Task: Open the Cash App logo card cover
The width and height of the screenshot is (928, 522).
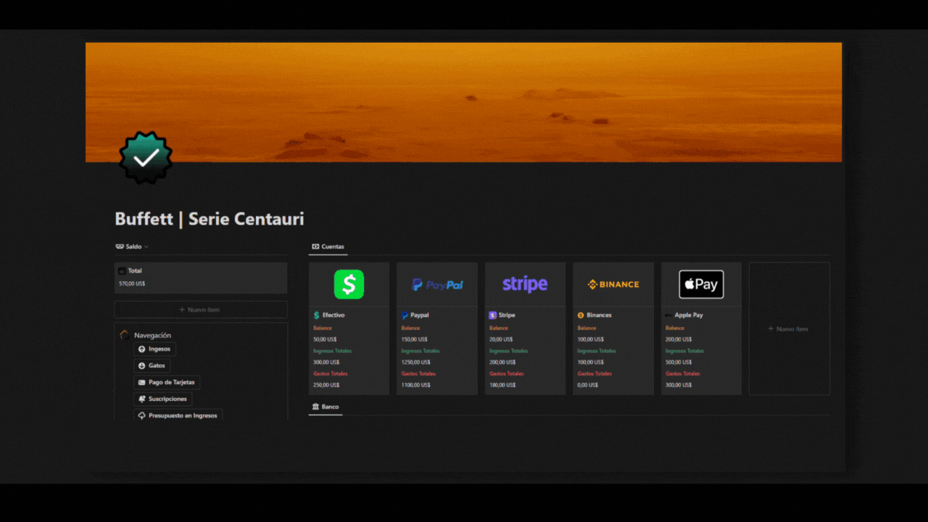Action: [x=349, y=284]
